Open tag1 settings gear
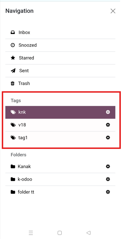 click(108, 138)
